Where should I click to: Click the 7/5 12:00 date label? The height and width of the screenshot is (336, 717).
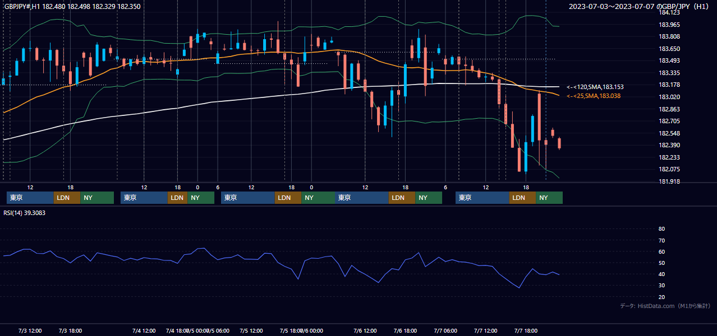point(251,331)
